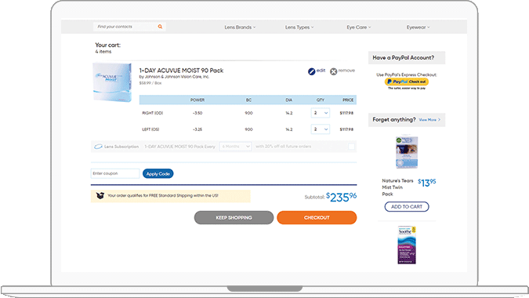Click the 1-DAY ACUVUE MOIST 90 Pack title

point(181,71)
